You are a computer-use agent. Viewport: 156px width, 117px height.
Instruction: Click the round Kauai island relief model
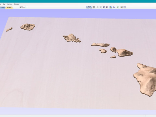click(x=28, y=27)
